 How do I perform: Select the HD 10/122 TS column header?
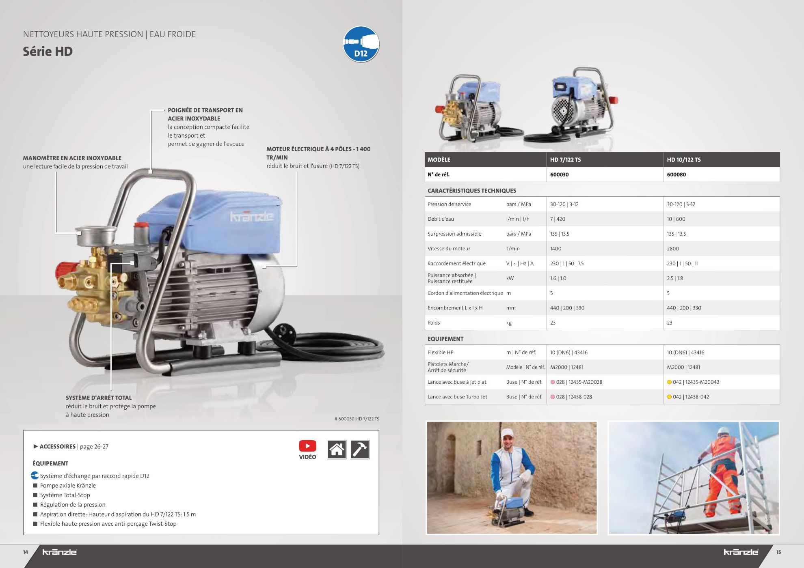click(683, 159)
